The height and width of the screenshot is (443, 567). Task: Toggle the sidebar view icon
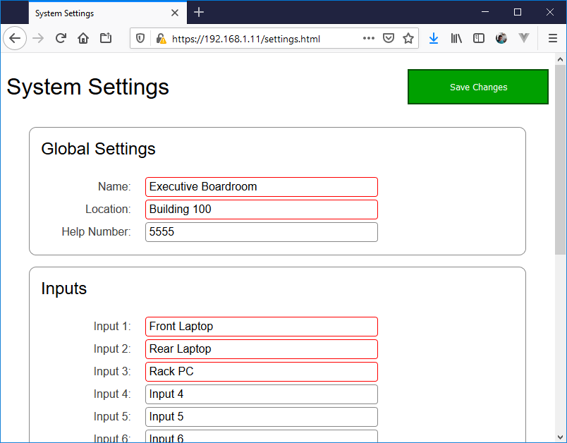[x=479, y=39]
